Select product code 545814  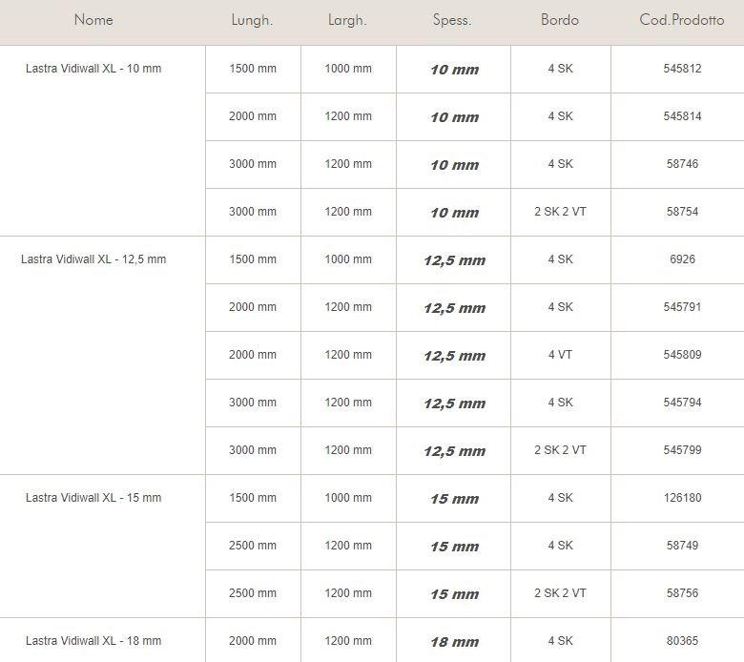(x=682, y=116)
